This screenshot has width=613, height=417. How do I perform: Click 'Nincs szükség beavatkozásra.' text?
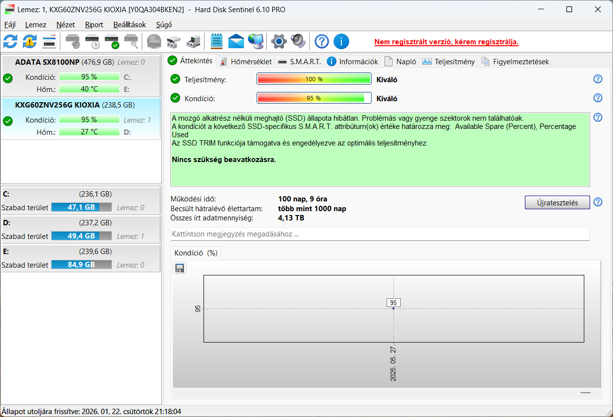pos(224,159)
